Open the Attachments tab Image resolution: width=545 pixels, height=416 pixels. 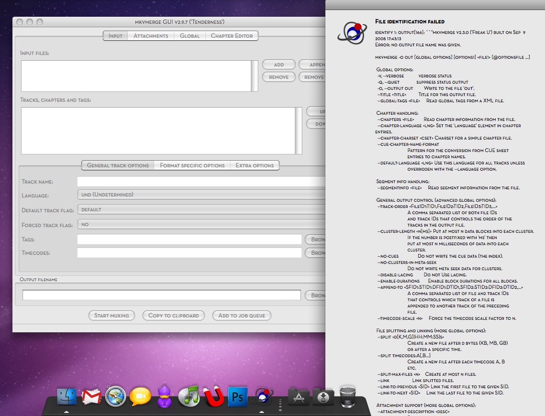pos(151,36)
